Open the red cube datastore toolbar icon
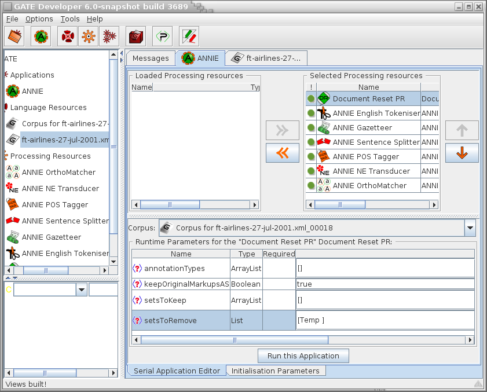The width and height of the screenshot is (487, 392). (136, 36)
